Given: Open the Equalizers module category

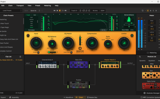Looking at the screenshot, I should (152, 60).
